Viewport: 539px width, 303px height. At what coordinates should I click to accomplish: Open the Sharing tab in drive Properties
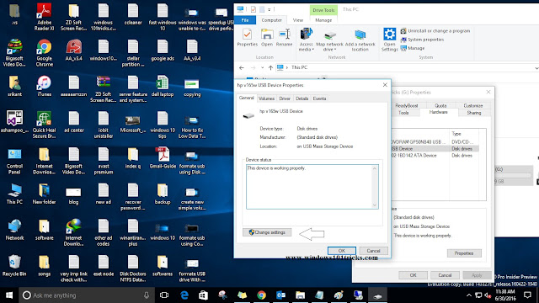[474, 113]
